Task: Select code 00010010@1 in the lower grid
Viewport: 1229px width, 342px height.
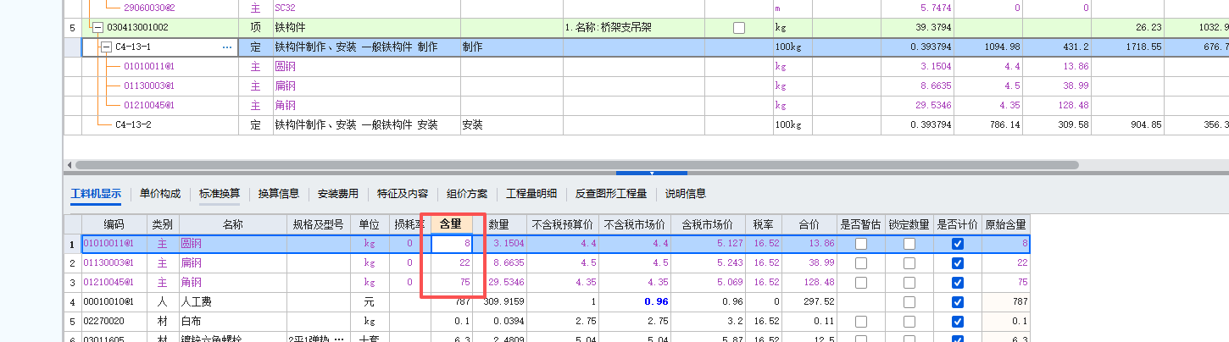Action: click(114, 302)
